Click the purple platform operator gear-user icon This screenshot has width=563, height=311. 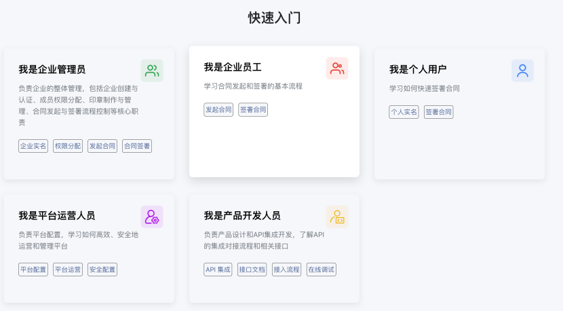pyautogui.click(x=152, y=217)
